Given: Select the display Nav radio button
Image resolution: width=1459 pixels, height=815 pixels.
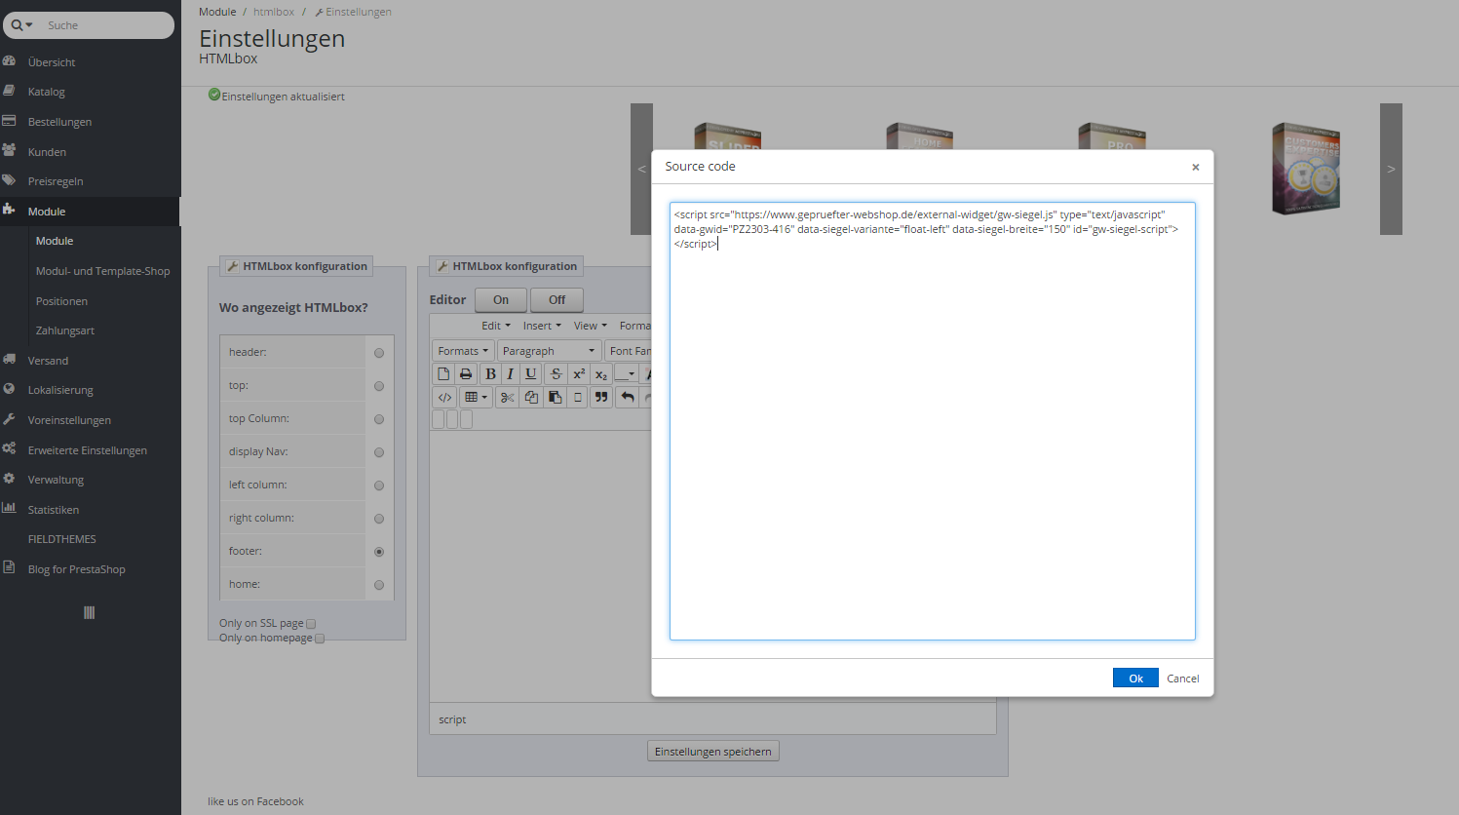Looking at the screenshot, I should [379, 452].
